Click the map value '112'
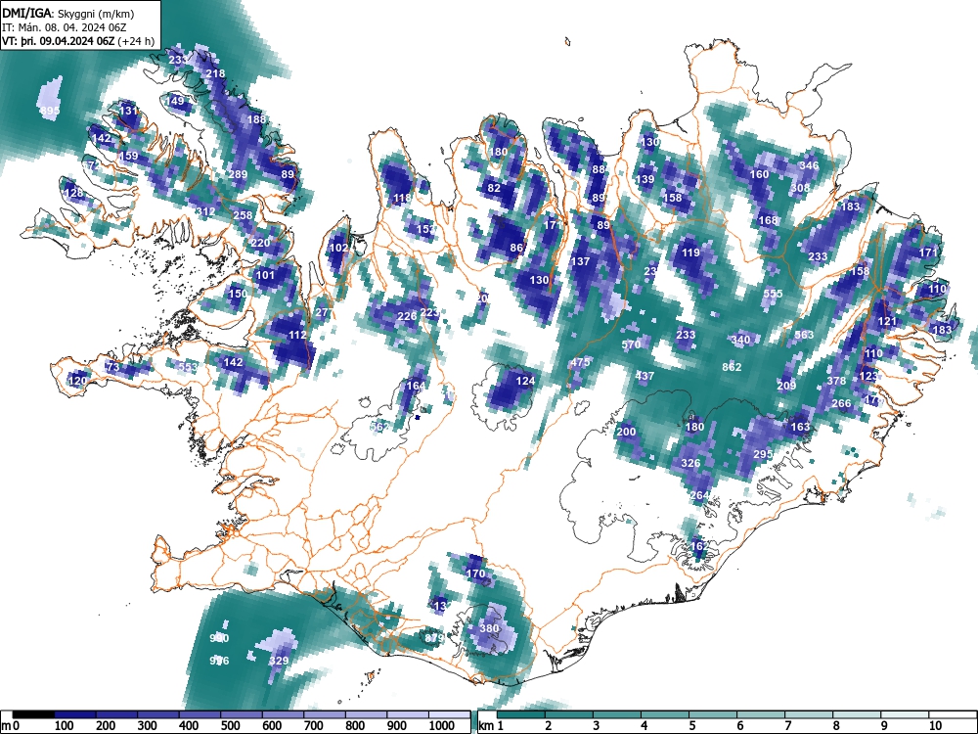 click(297, 335)
